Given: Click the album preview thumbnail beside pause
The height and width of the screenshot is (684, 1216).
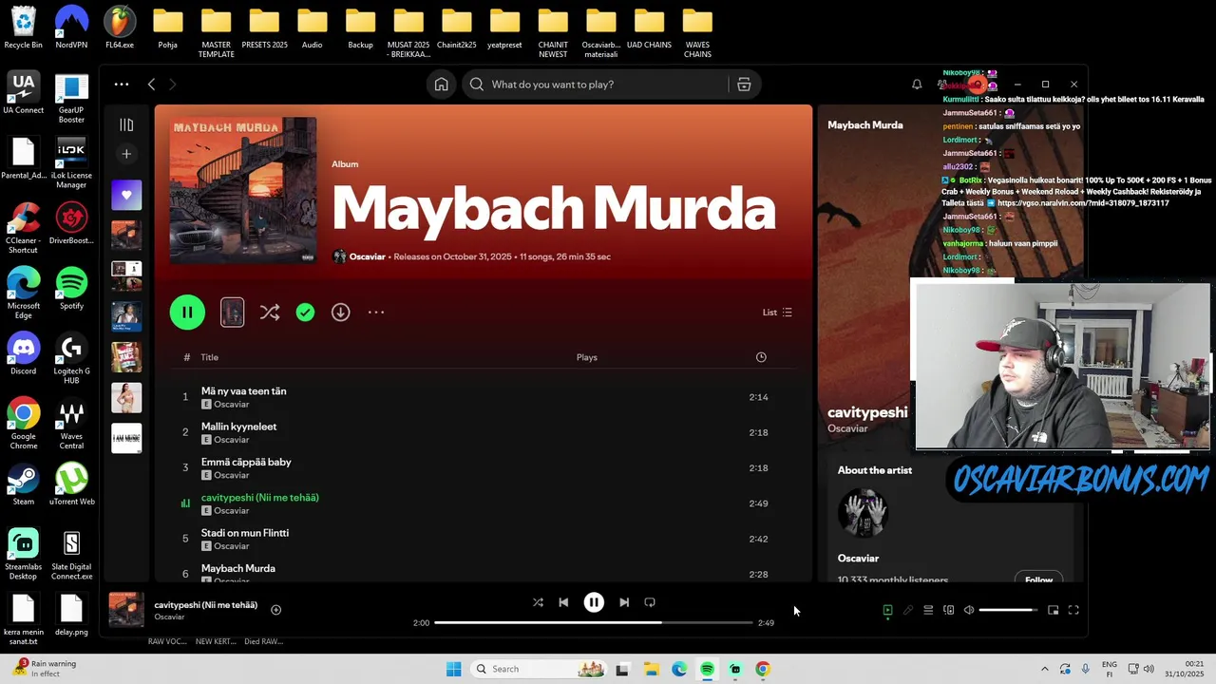Looking at the screenshot, I should click(232, 313).
